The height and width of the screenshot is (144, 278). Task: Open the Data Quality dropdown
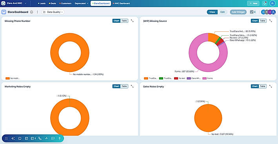pos(53,12)
